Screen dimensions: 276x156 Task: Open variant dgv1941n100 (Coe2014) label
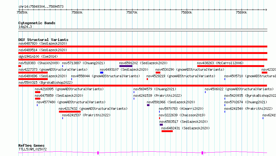pyautogui.click(x=38, y=56)
